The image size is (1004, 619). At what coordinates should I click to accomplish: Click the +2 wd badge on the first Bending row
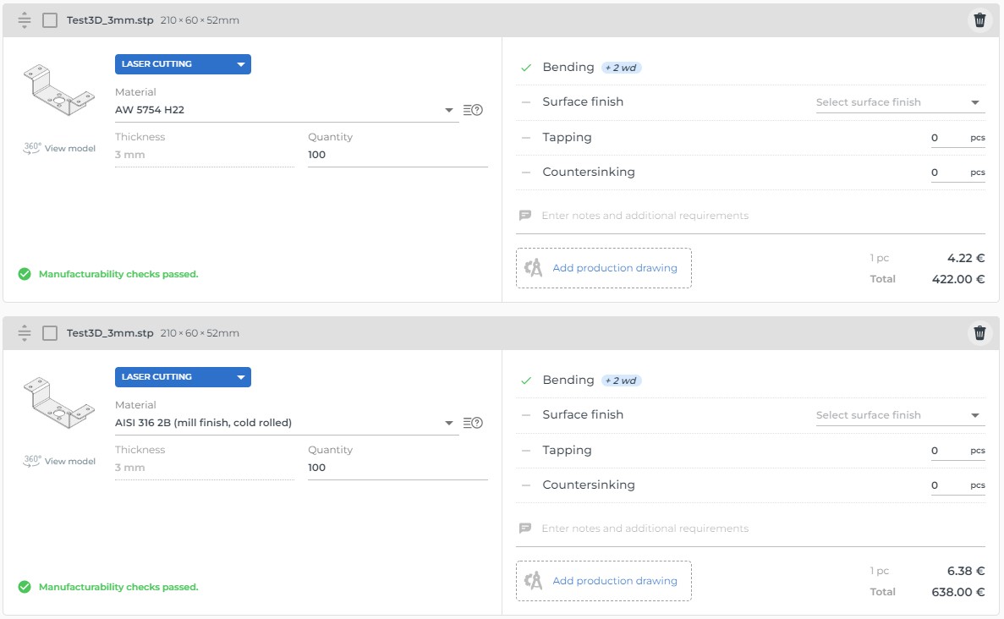pos(621,68)
